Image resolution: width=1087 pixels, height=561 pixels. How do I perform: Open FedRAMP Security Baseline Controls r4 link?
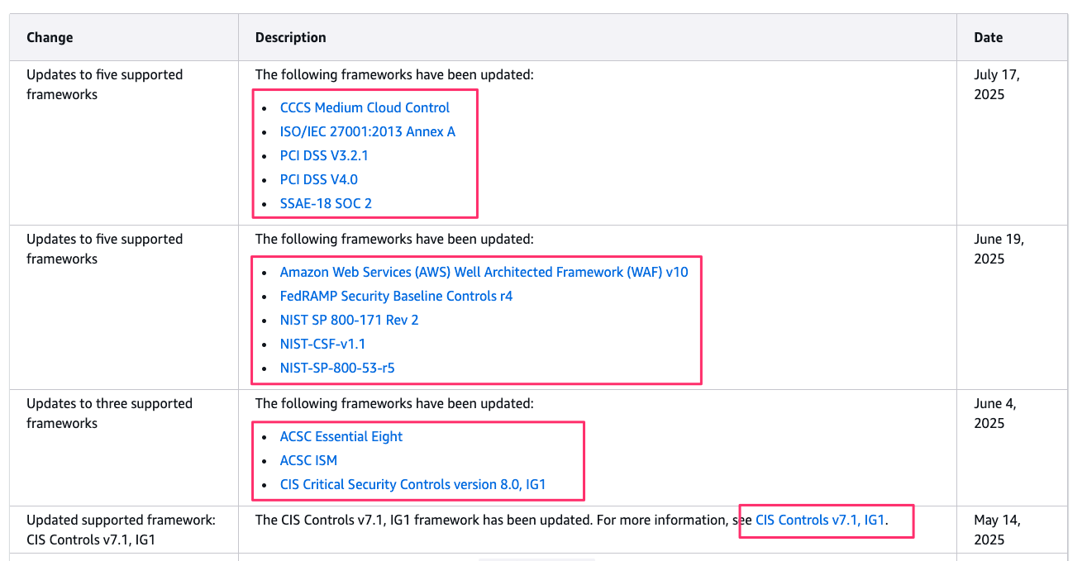tap(396, 296)
